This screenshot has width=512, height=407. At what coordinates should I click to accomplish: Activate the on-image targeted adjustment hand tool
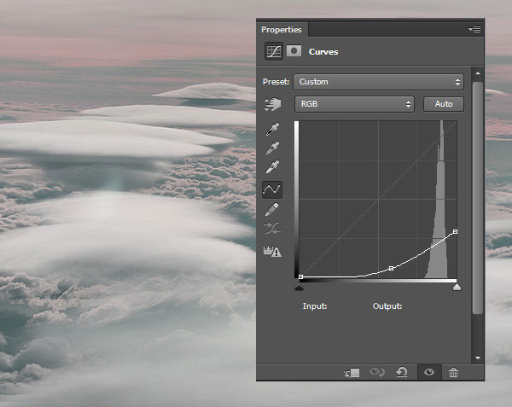click(273, 105)
